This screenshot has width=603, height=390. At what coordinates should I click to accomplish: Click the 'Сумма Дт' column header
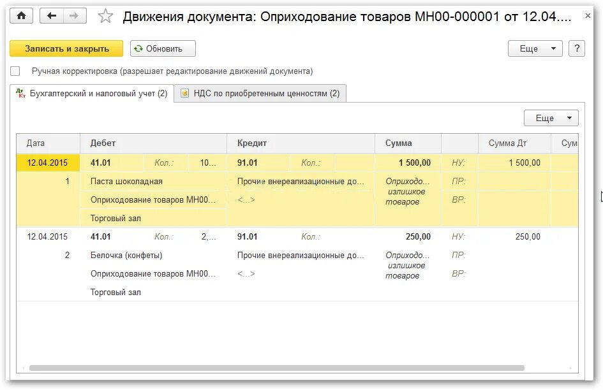(x=514, y=143)
